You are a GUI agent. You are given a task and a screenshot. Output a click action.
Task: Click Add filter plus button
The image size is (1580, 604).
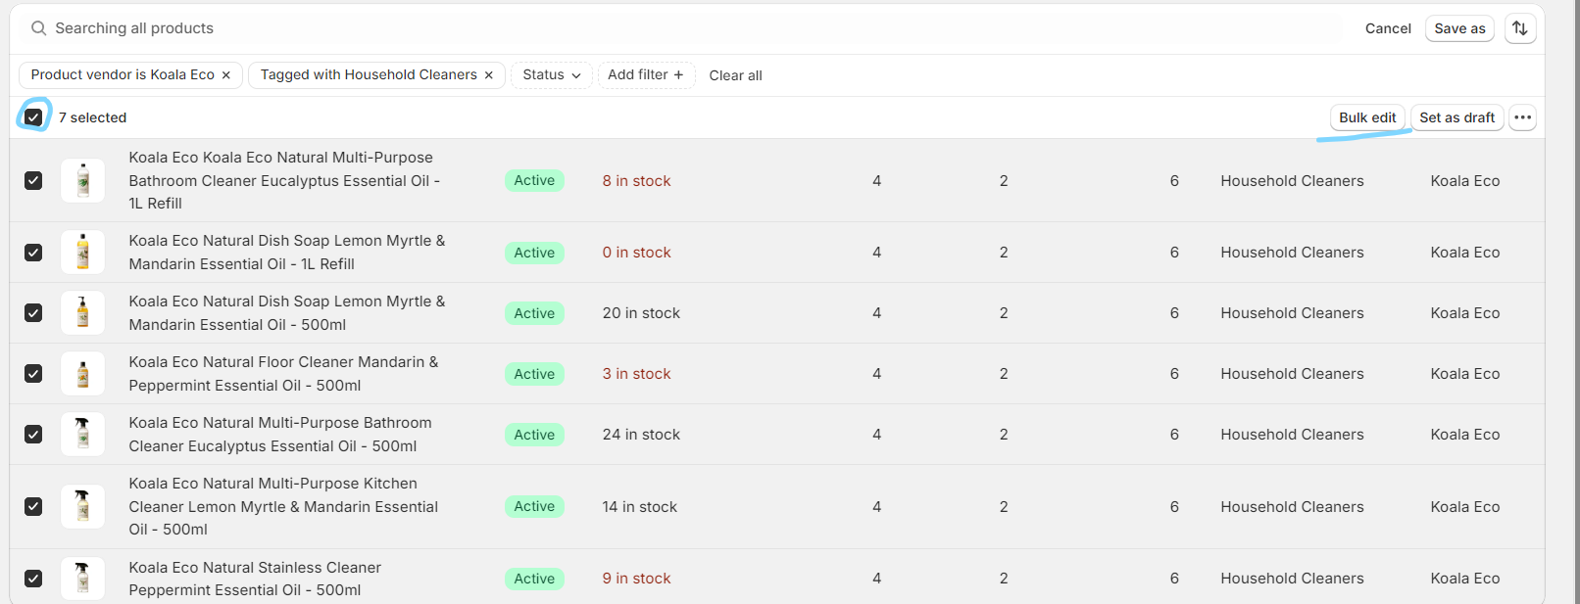pos(646,75)
